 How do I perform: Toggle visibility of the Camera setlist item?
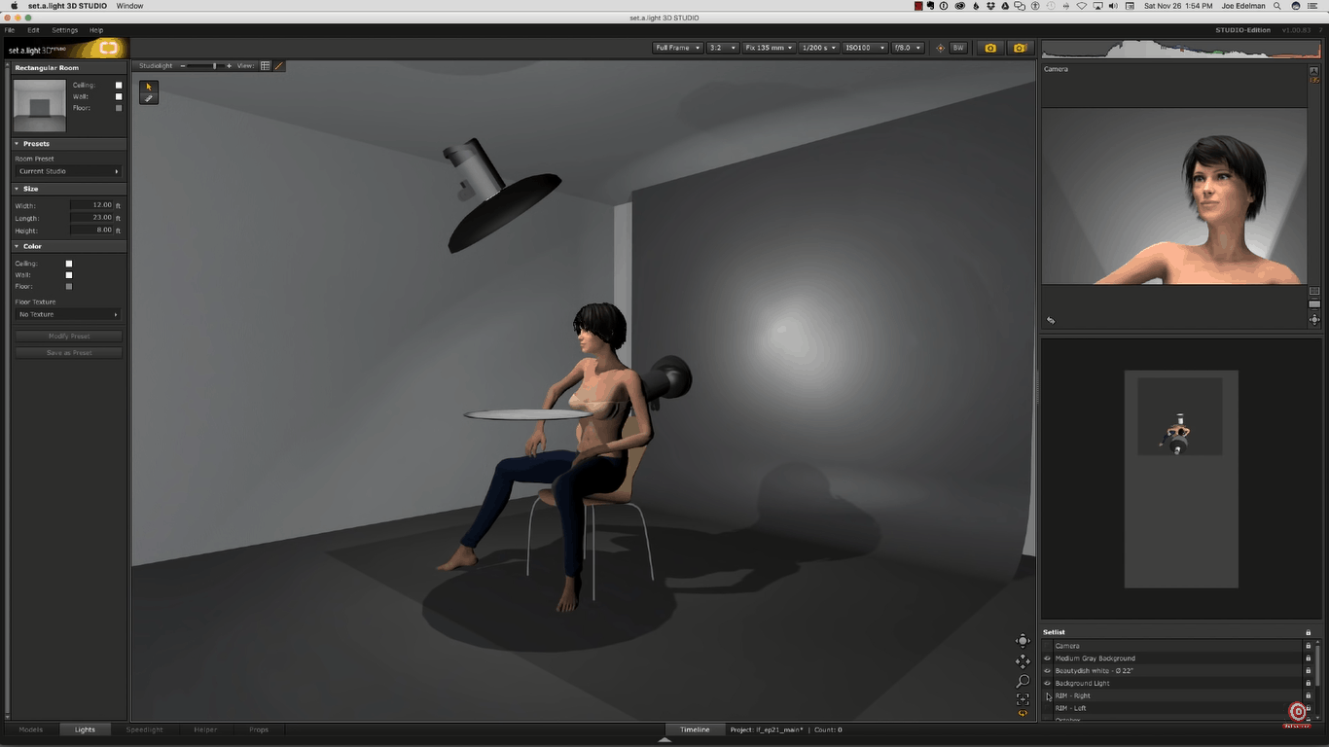[x=1048, y=646]
